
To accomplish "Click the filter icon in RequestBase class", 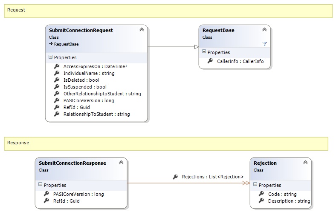I will point(264,43).
